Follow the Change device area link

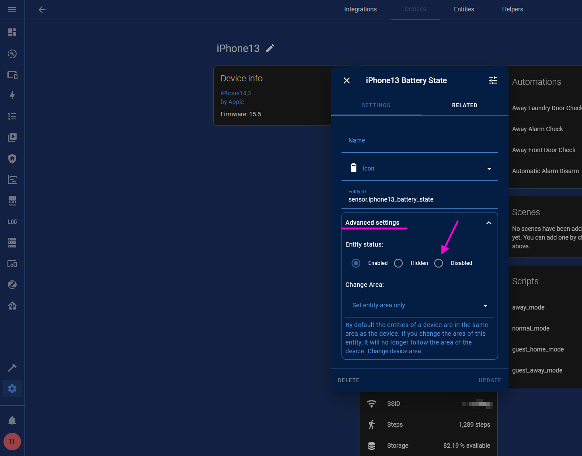click(x=394, y=352)
